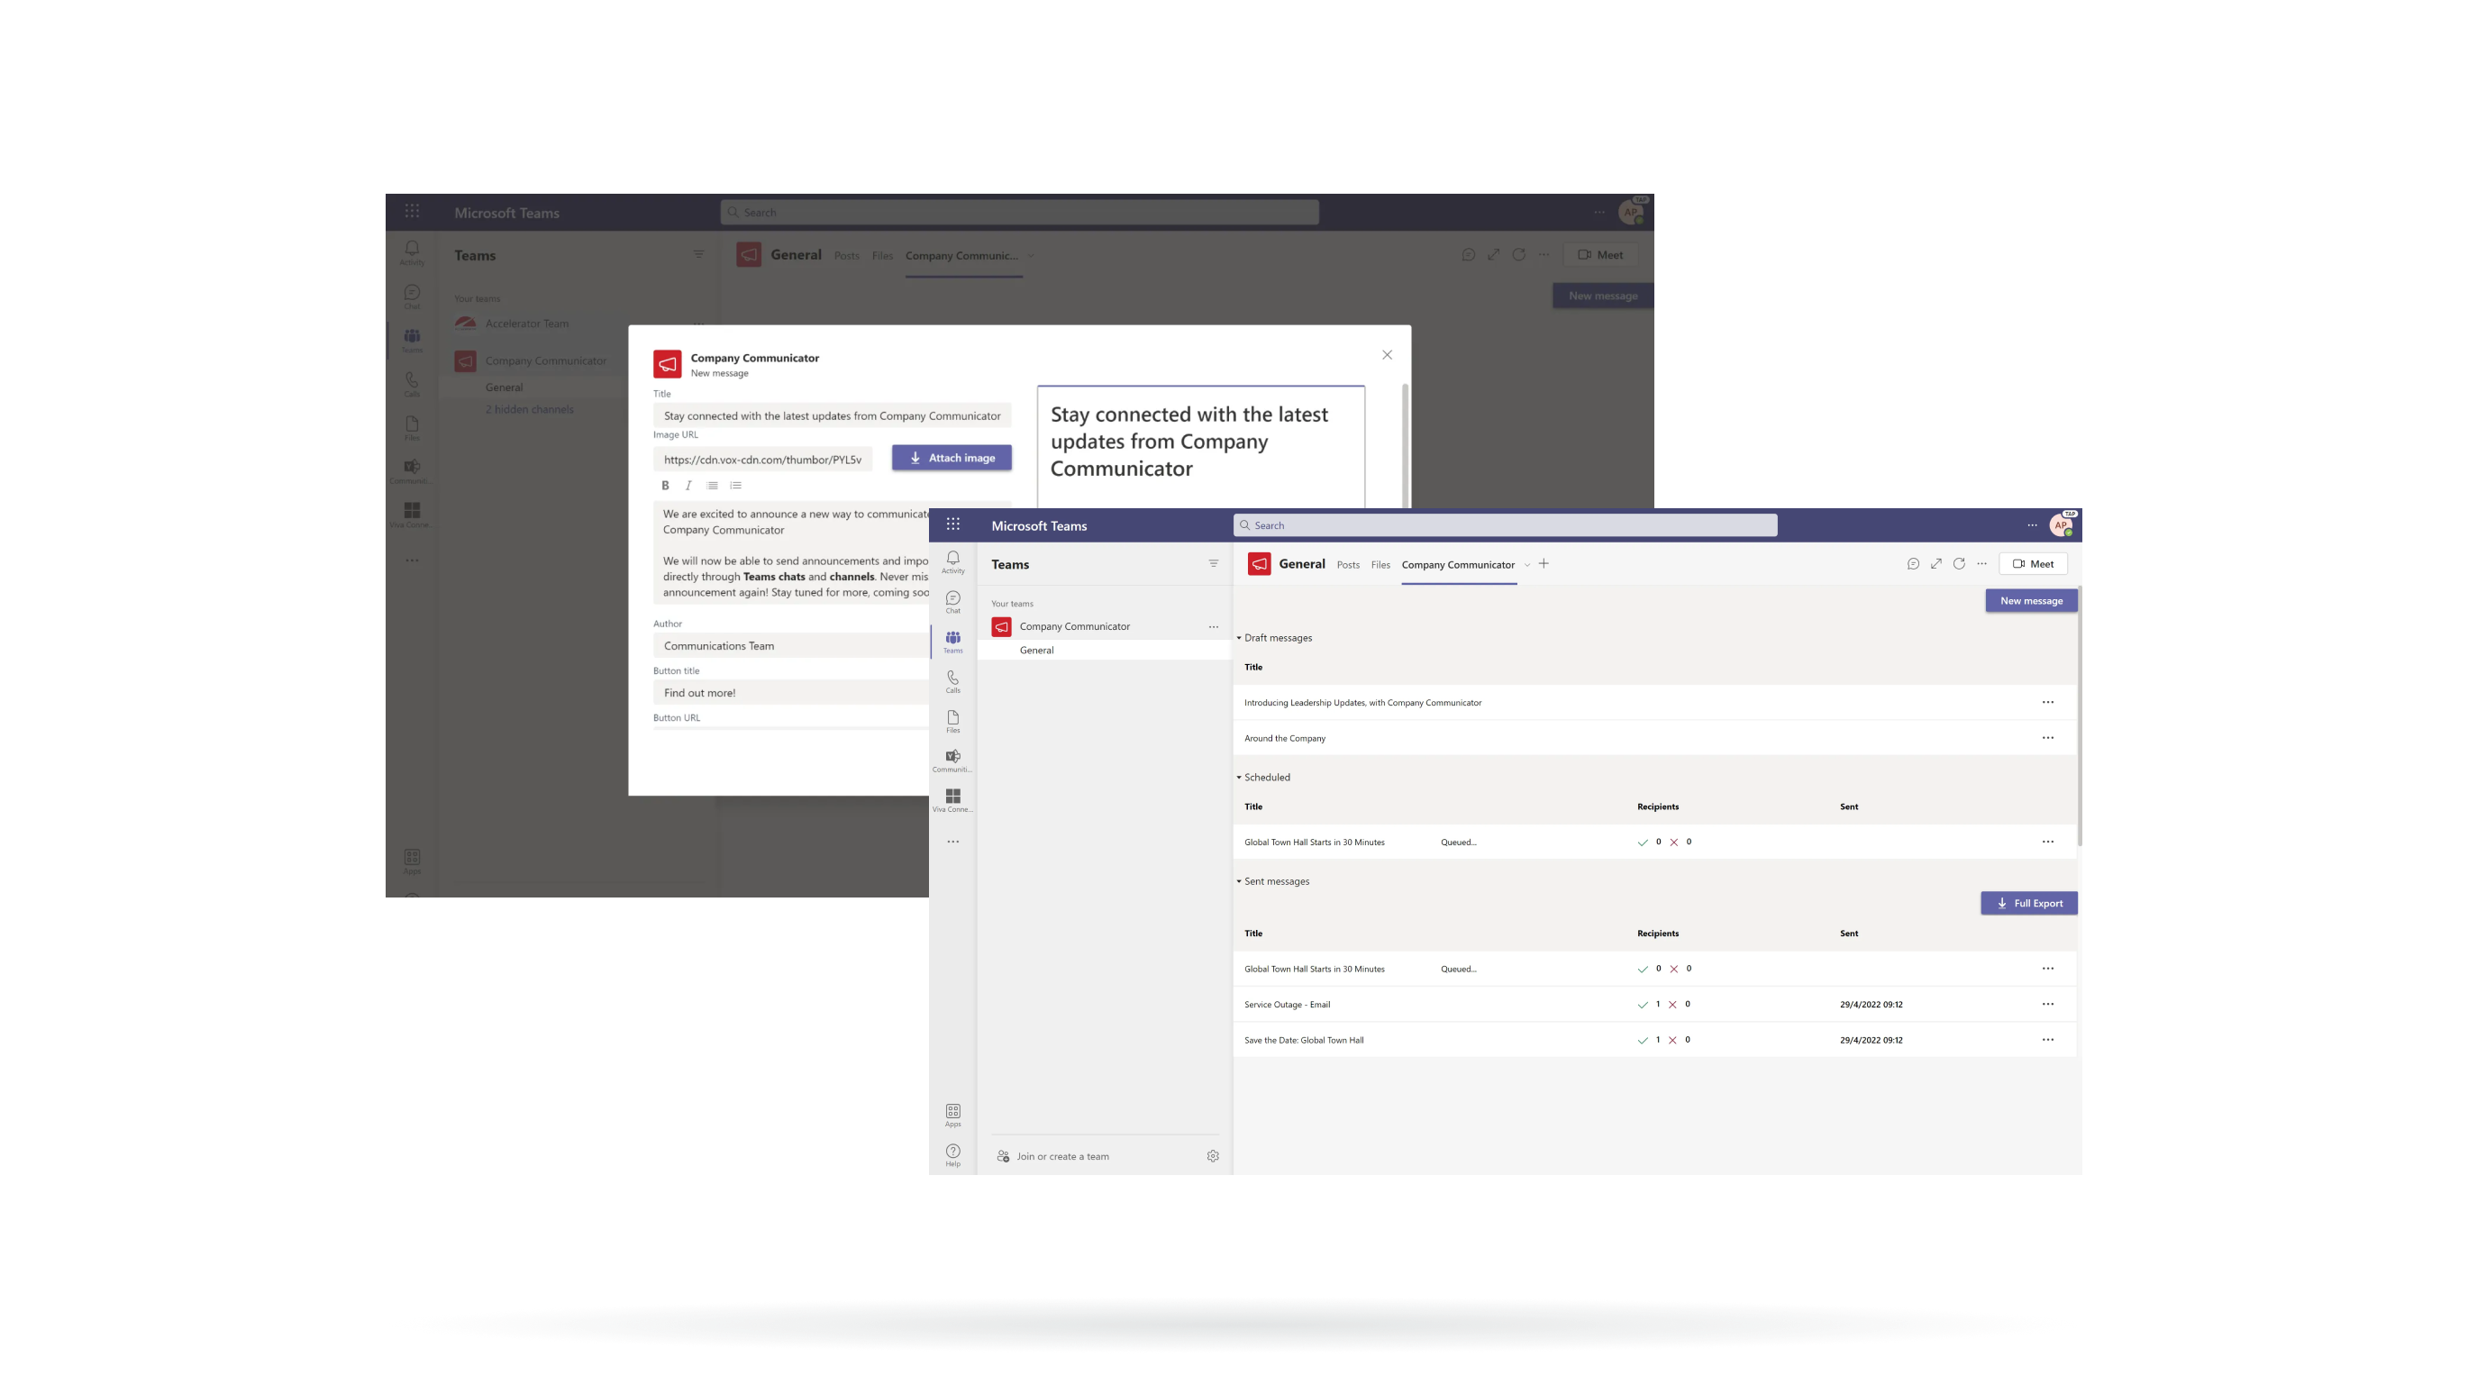Open options for Around the Company draft
Viewport: 2468px width, 1394px height.
2047,738
